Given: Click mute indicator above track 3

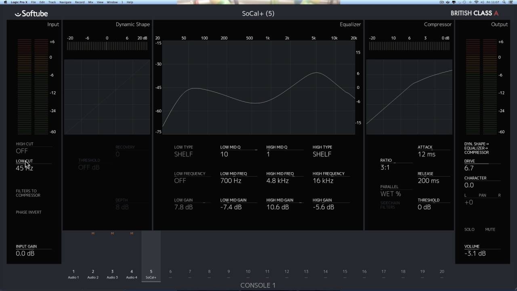Looking at the screenshot, I should tap(112, 233).
